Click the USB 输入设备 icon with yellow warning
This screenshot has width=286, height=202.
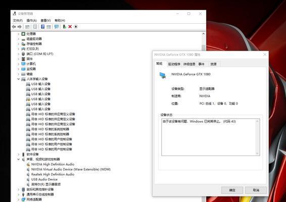tap(28, 99)
